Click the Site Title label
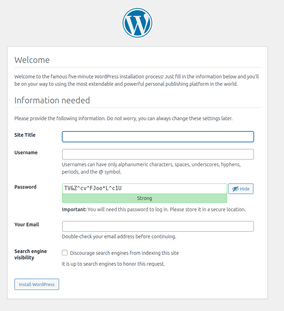Viewport: 284px width, 311px height. (x=25, y=135)
